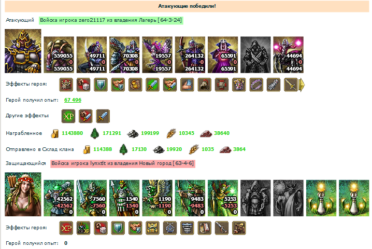Open the hero experience link 67 496
The width and height of the screenshot is (372, 249).
(x=73, y=100)
